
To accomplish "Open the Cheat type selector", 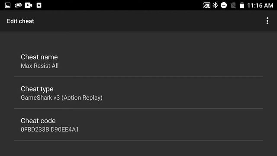I will [138, 93].
